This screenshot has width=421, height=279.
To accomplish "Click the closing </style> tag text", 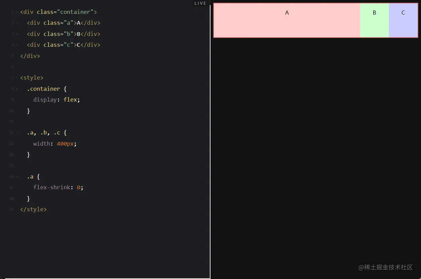I will click(34, 209).
